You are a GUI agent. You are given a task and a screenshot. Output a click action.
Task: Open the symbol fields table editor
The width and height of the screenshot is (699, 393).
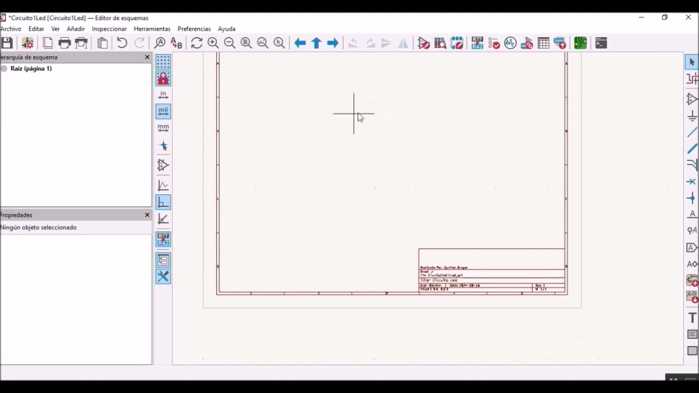tap(543, 43)
